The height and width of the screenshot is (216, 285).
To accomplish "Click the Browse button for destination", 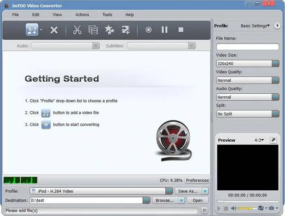I will coord(164,200).
